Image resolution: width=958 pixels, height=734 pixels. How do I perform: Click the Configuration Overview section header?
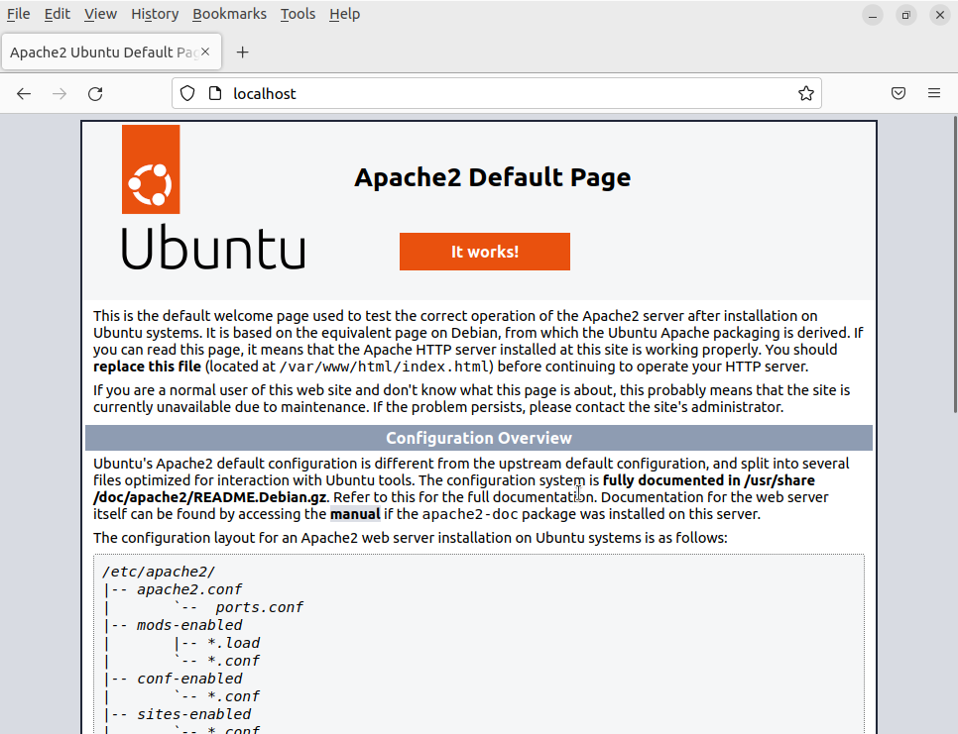479,438
